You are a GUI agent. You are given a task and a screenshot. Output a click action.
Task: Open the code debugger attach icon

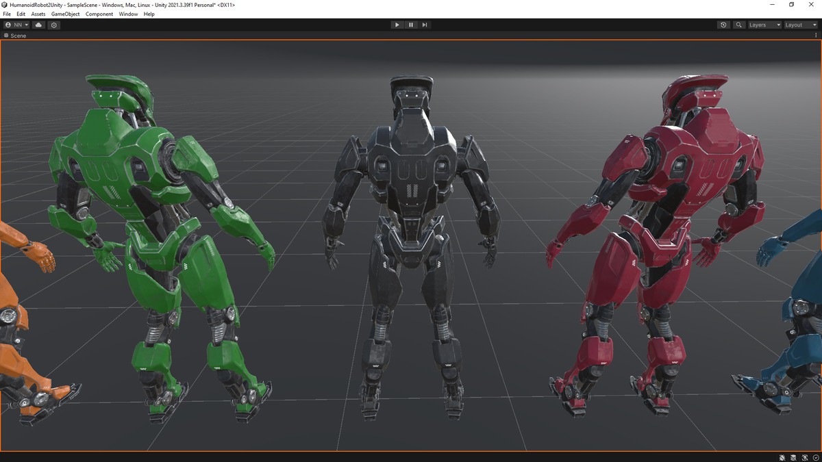[x=782, y=457]
